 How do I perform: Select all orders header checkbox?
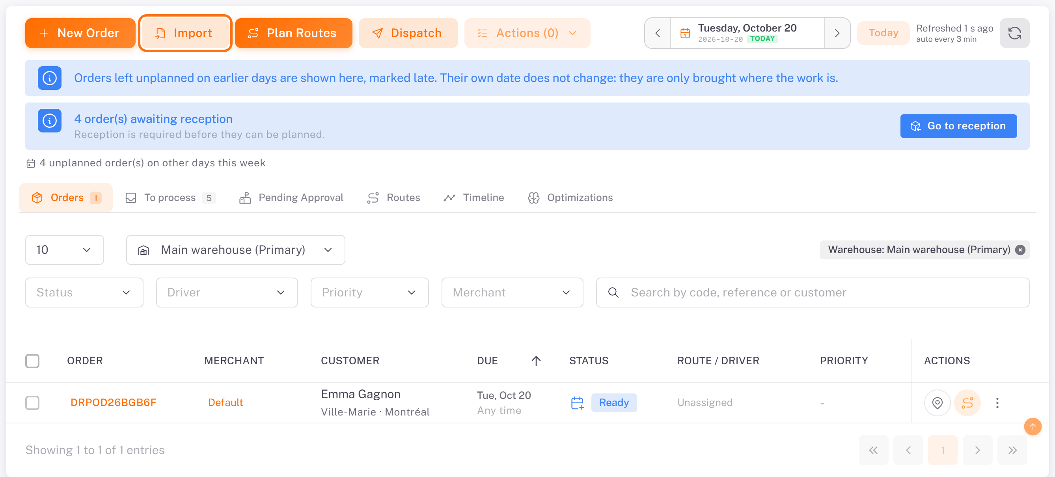coord(32,361)
